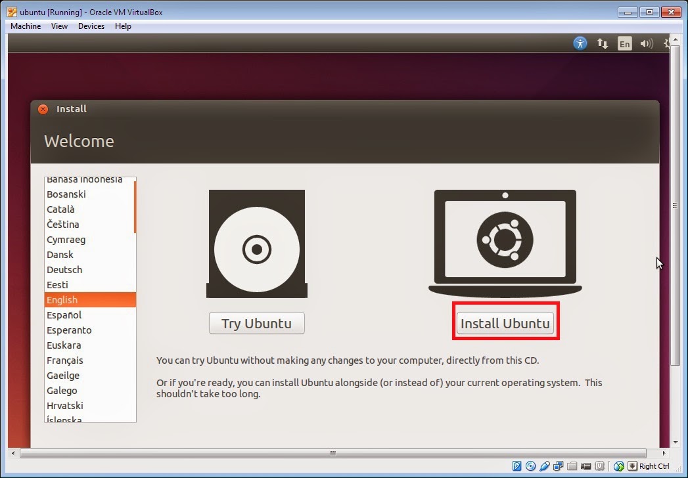Click the VM window horizontal scrollbar thumb

[x=333, y=453]
